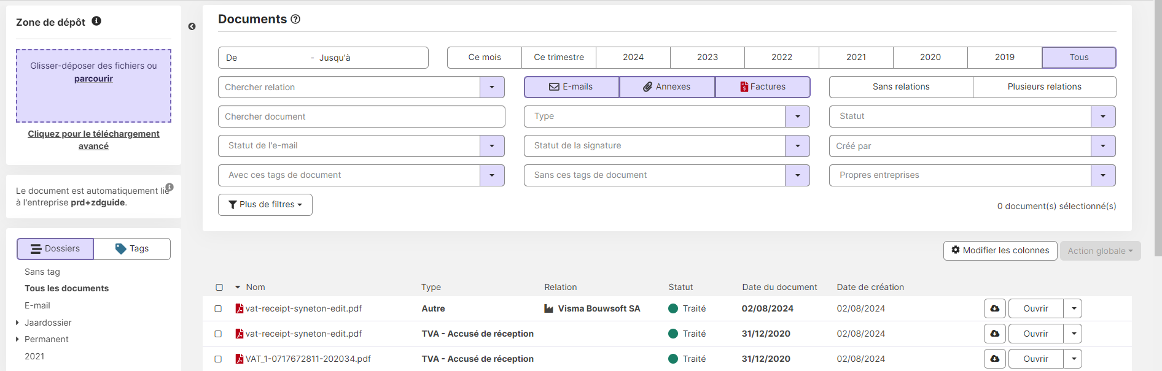
Task: Switch to the Dossiers tab
Action: coord(55,249)
